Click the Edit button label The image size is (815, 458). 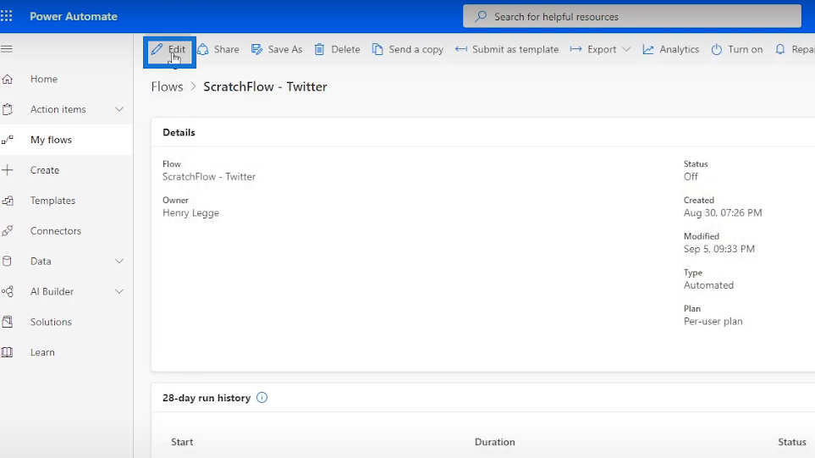[x=177, y=49]
